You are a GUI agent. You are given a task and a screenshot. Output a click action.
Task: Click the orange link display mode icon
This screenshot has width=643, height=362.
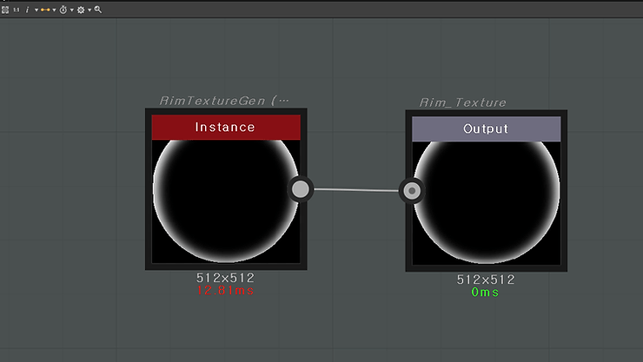(46, 9)
